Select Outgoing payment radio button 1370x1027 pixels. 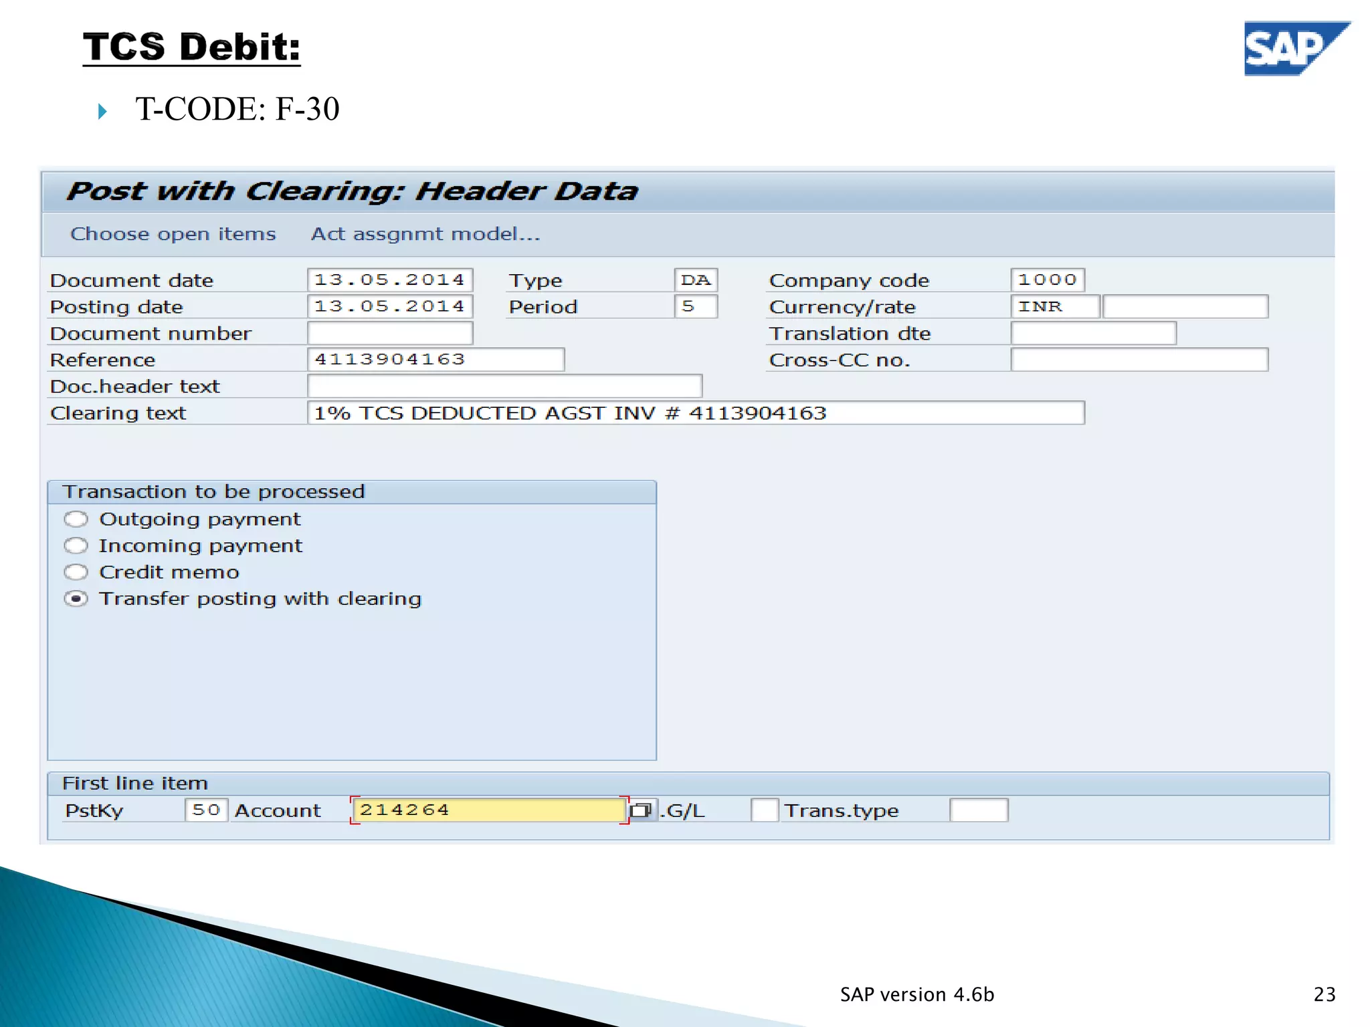76,519
